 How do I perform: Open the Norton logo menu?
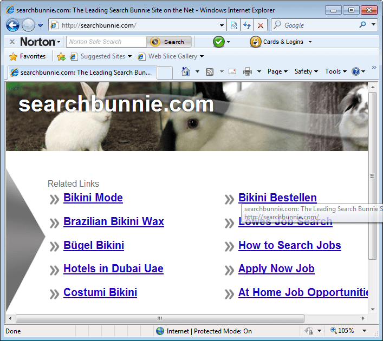tap(40, 42)
